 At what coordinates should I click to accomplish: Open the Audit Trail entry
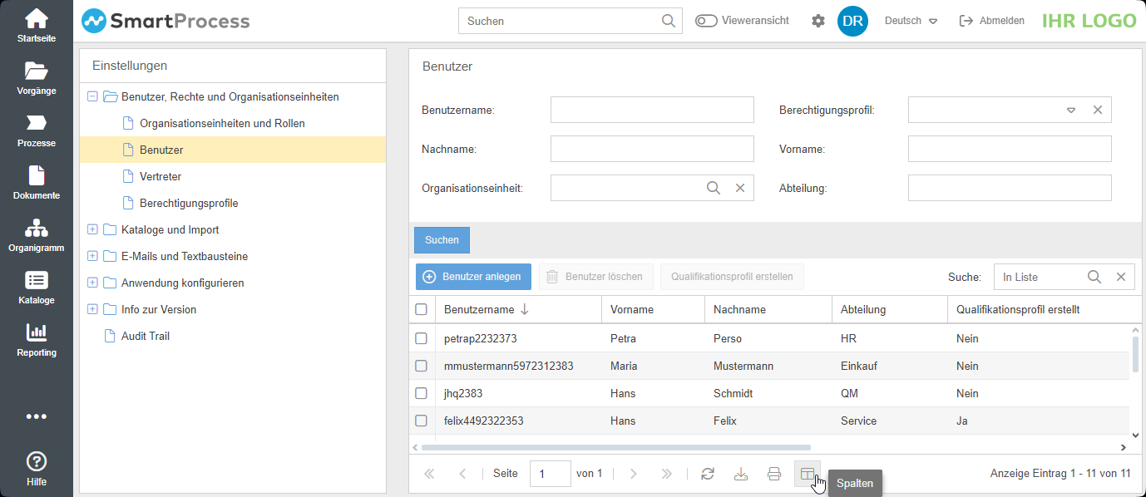145,336
